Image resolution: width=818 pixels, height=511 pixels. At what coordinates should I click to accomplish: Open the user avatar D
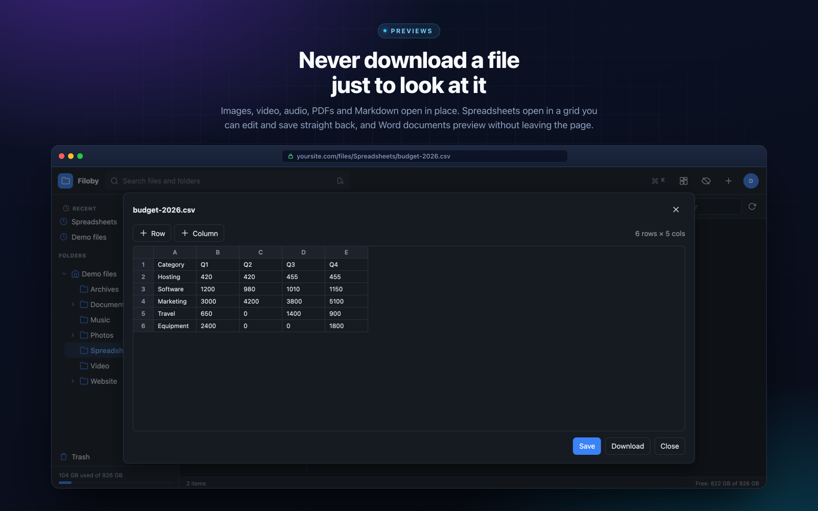point(751,181)
